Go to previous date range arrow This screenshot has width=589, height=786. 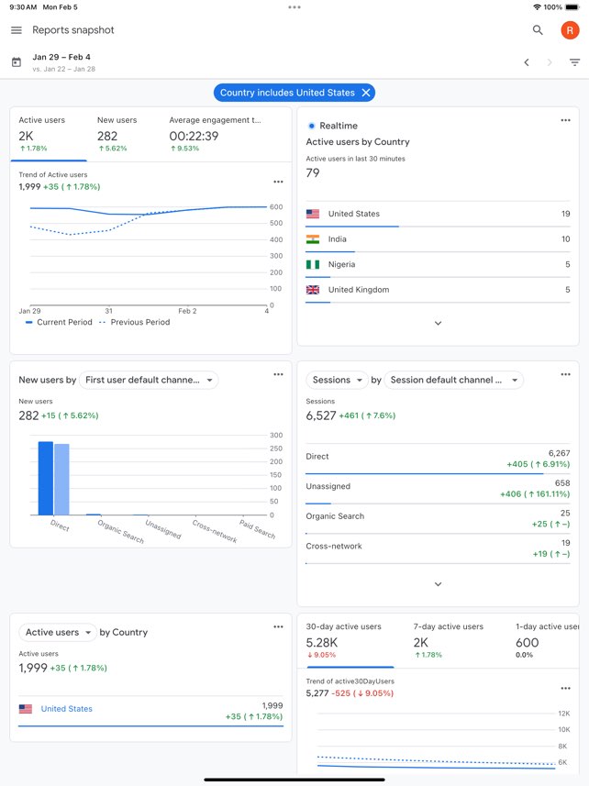[x=527, y=62]
